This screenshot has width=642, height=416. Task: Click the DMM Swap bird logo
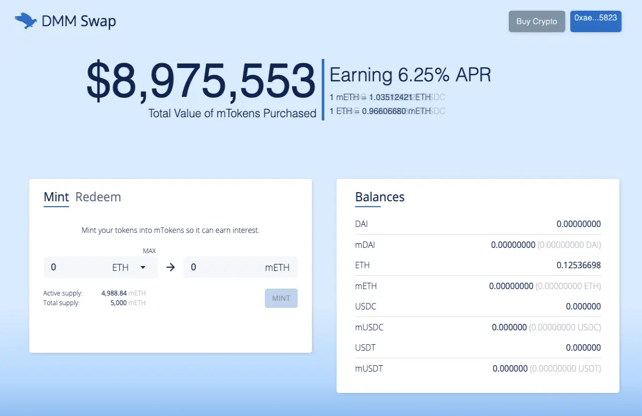25,21
